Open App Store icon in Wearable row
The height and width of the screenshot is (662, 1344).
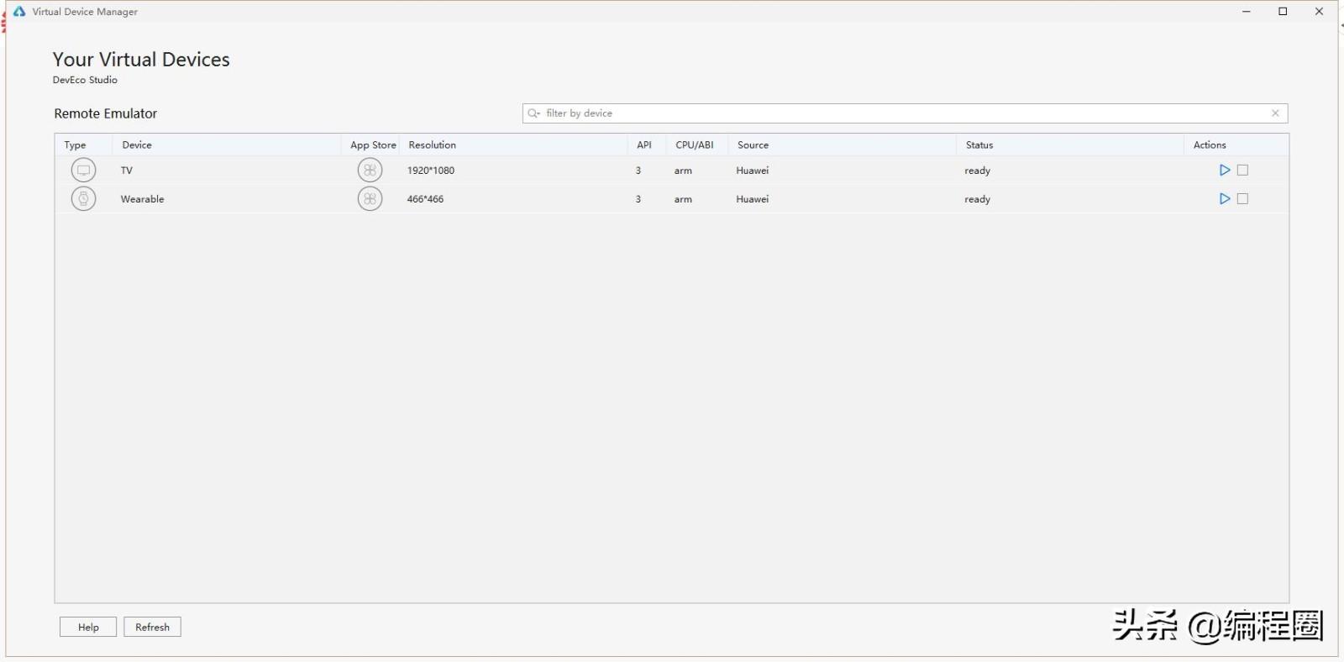[370, 199]
